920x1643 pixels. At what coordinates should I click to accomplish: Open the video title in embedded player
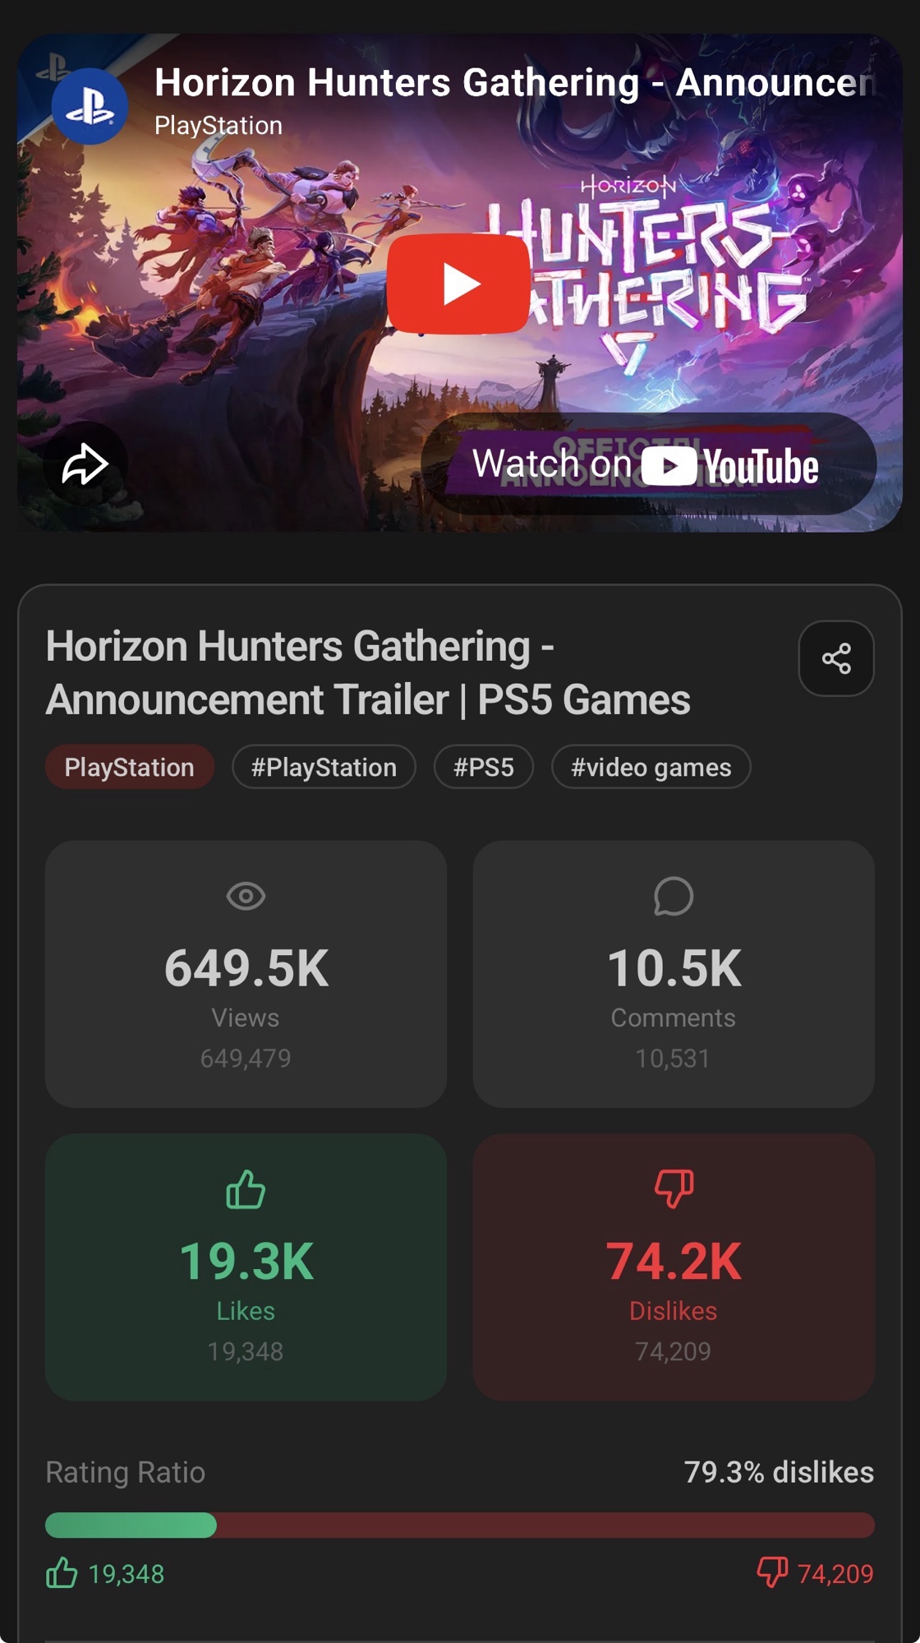514,82
